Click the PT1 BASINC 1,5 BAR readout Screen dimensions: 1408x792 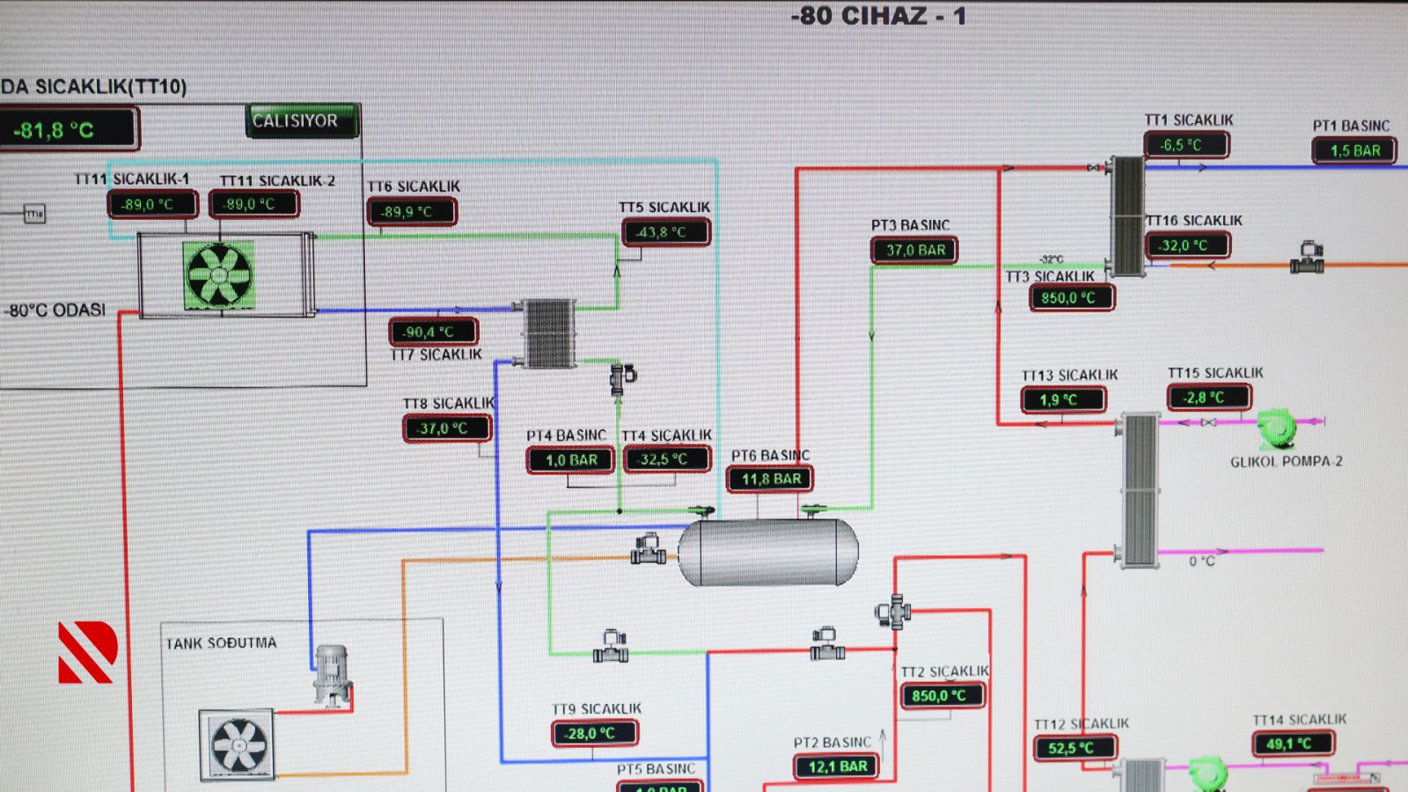click(x=1353, y=150)
